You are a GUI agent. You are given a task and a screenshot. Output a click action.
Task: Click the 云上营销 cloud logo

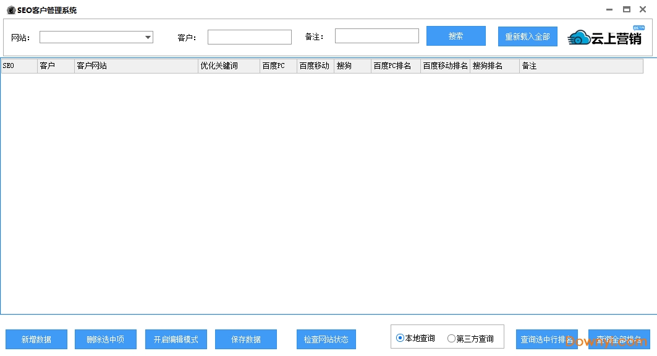[x=578, y=37]
